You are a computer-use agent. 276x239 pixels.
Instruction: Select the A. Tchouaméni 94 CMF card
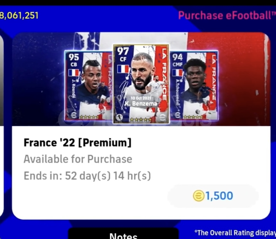click(194, 85)
